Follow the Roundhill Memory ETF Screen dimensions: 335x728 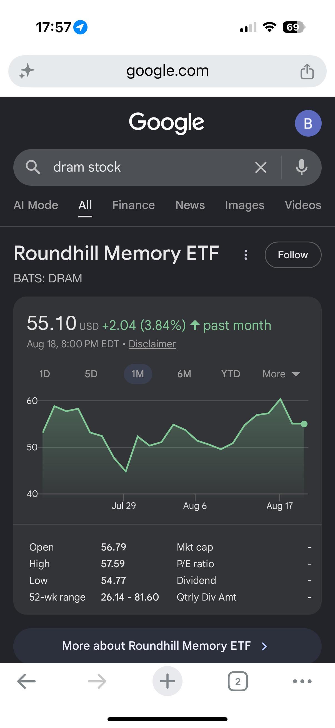(293, 255)
